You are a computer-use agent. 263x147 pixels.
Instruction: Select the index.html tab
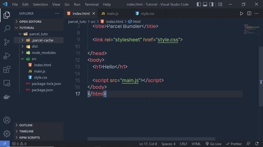[x=81, y=13]
